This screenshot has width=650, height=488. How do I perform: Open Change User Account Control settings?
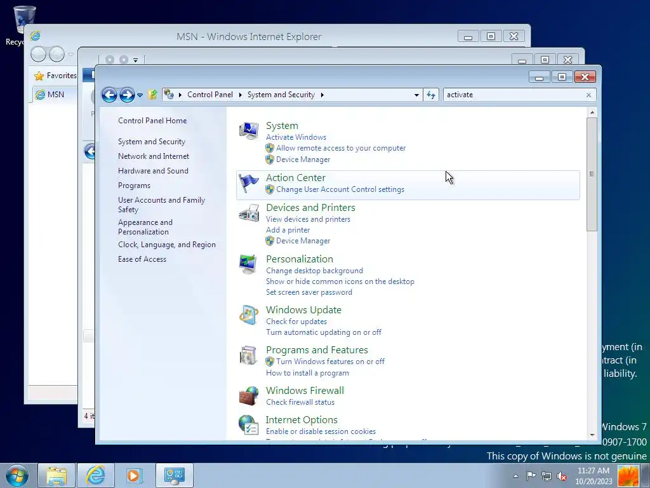pos(340,189)
